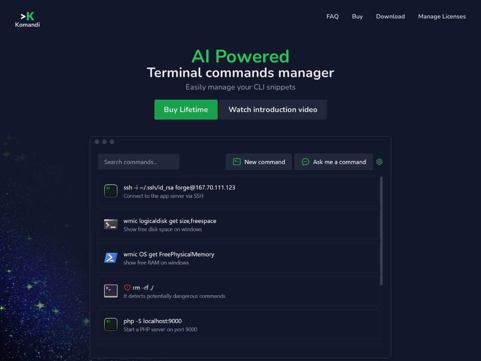Select 'It detects potentially dangerous commands' text
481x361 pixels.
tap(174, 296)
